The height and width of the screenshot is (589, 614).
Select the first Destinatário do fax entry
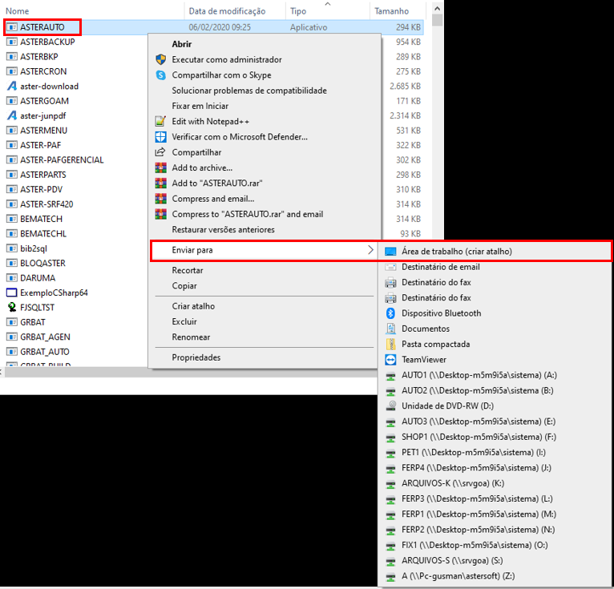pyautogui.click(x=495, y=283)
